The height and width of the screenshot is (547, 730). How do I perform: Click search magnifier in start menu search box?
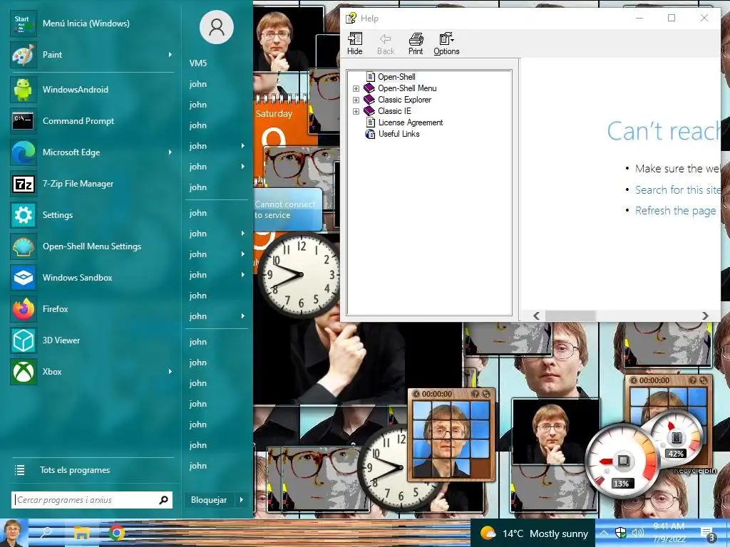[163, 500]
